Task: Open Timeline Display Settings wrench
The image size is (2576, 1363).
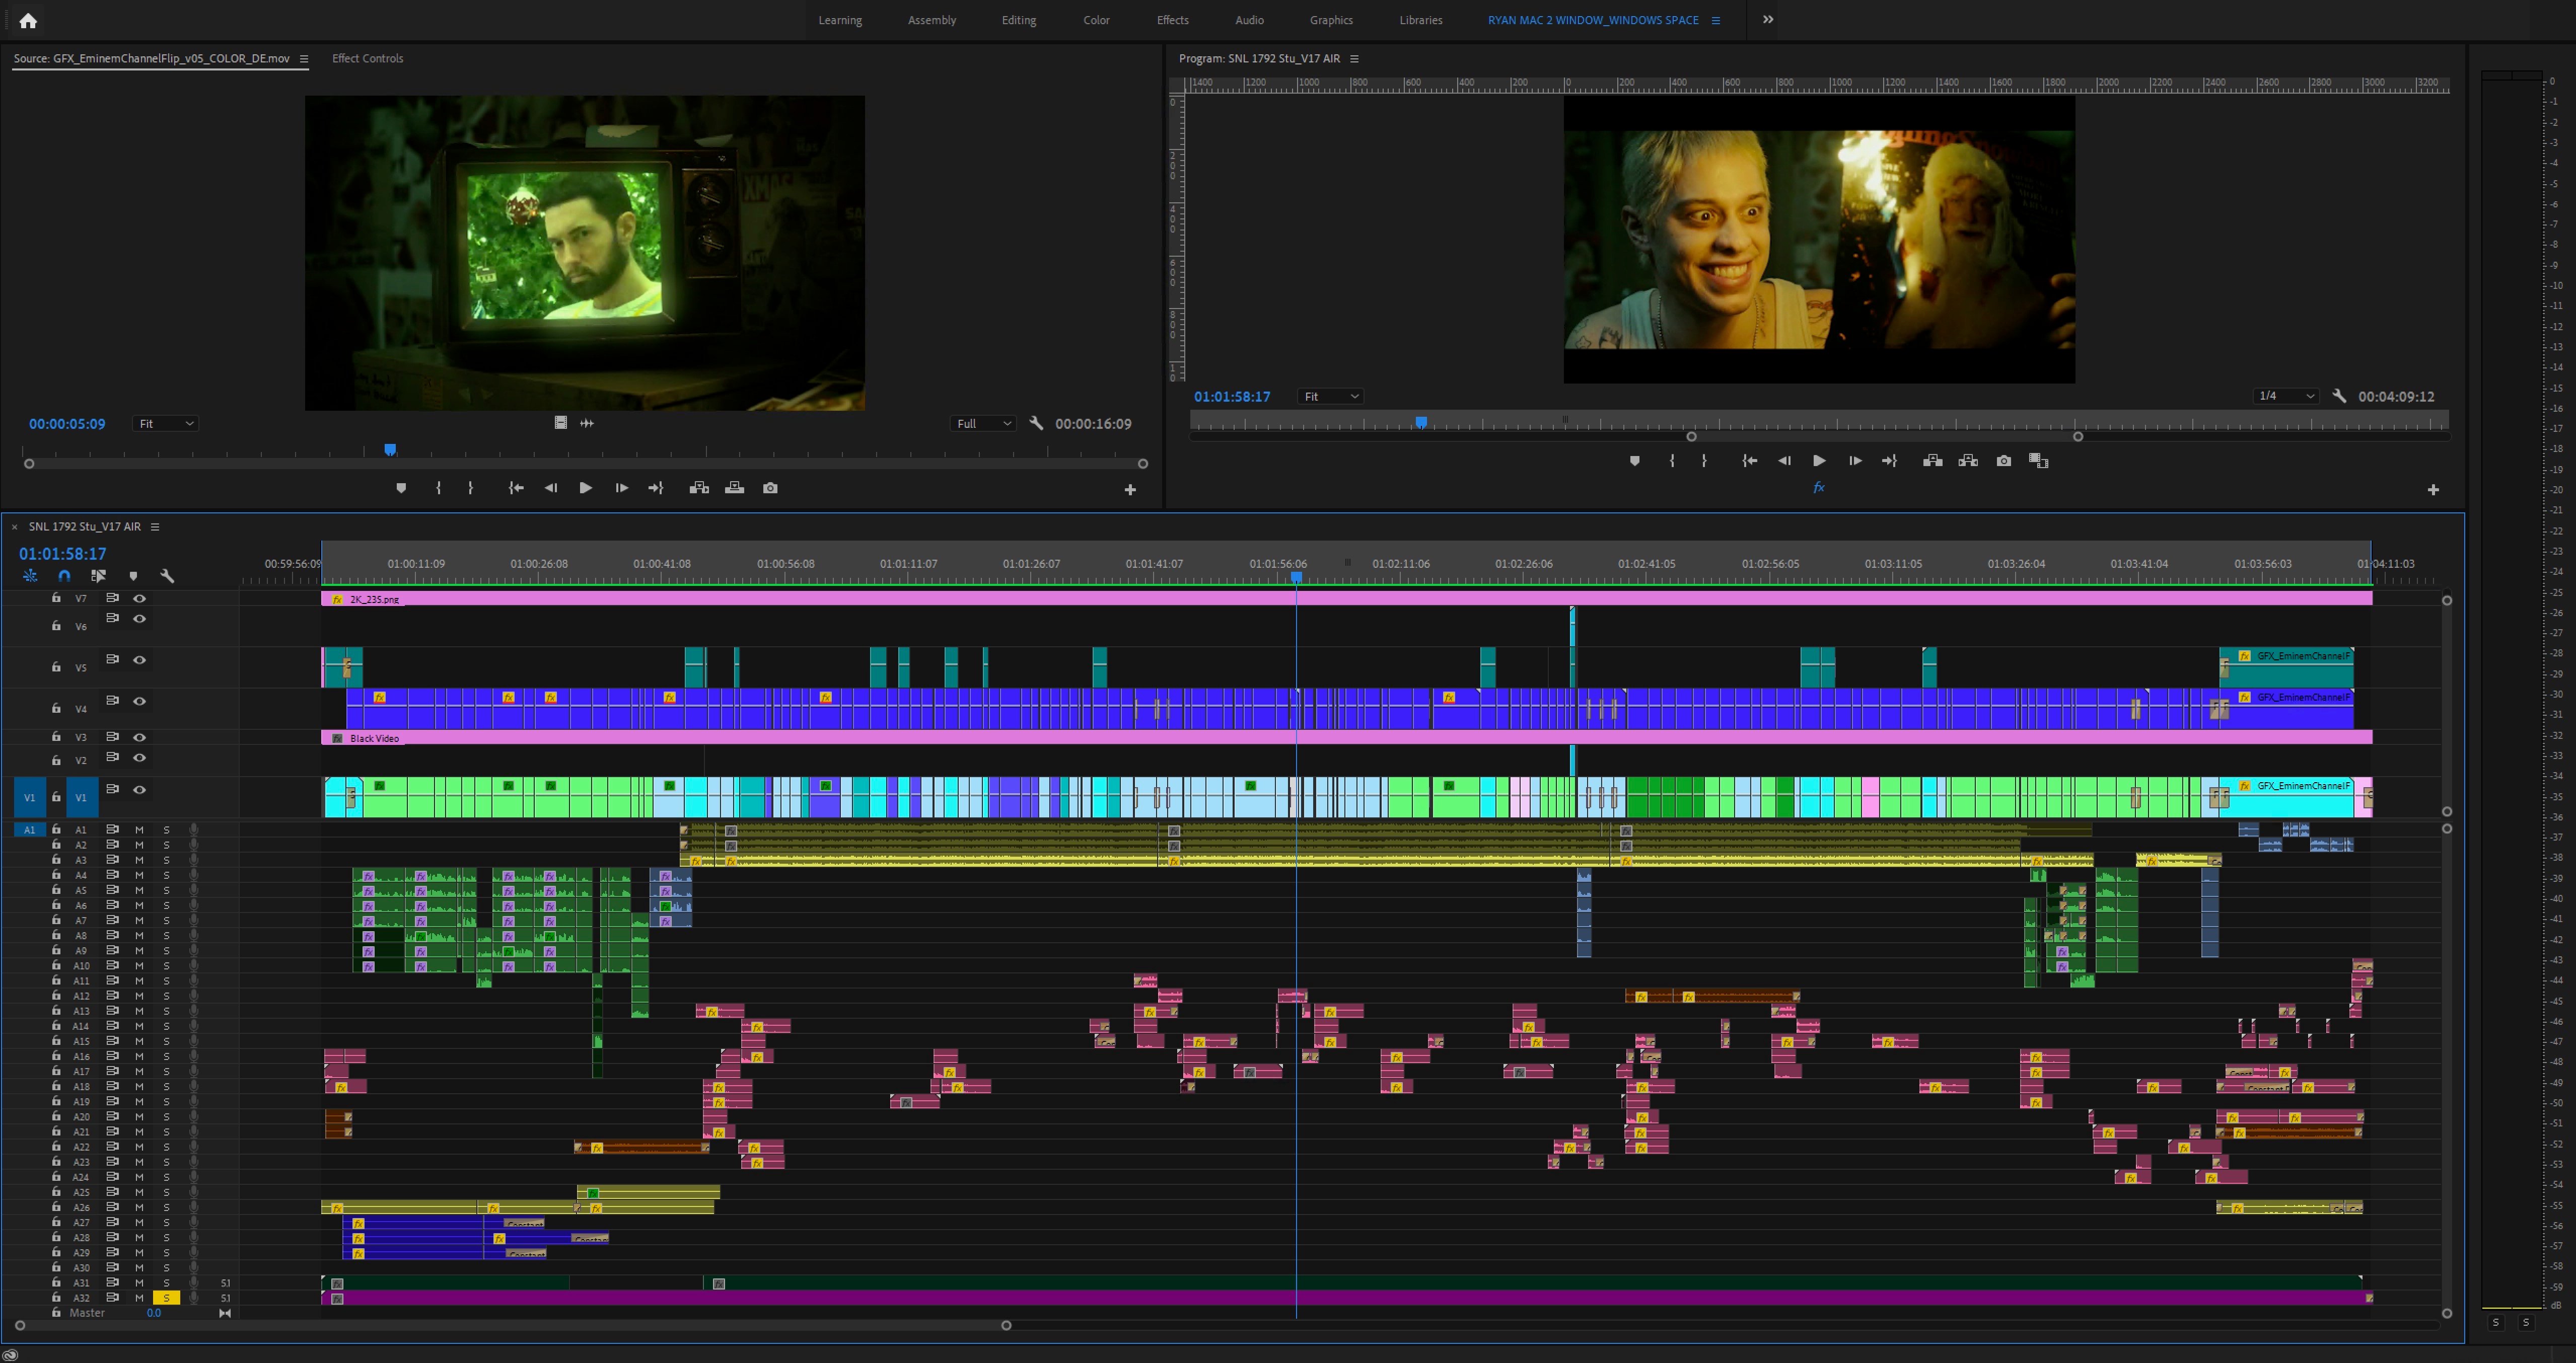Action: tap(167, 576)
